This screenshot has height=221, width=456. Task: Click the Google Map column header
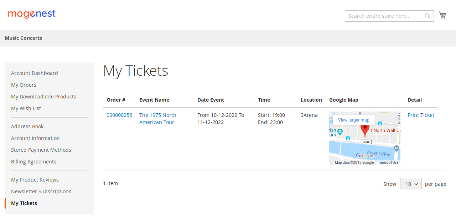(344, 100)
